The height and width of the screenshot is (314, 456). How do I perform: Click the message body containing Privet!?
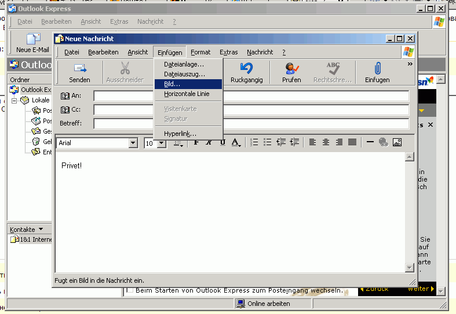(231, 212)
